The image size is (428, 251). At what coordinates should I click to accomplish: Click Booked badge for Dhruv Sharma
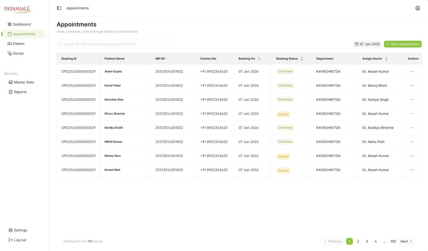[x=284, y=114]
